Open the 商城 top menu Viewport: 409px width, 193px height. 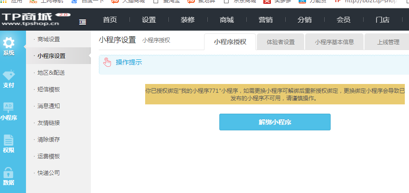click(227, 20)
